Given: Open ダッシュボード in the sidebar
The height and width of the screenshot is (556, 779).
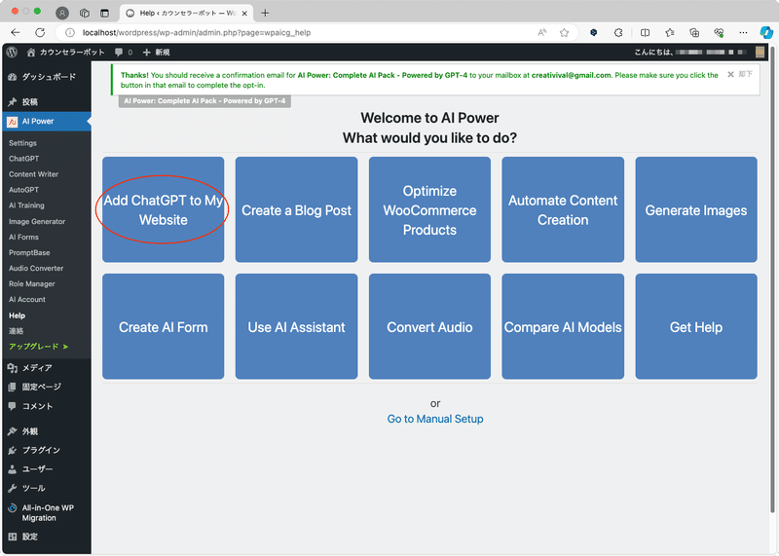Looking at the screenshot, I should [46, 77].
